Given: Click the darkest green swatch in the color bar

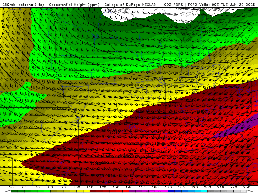Looking at the screenshot, I should [14, 191].
